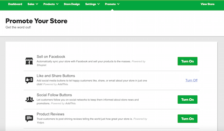
Task: Open the Store Design page
Action: [x=72, y=4]
